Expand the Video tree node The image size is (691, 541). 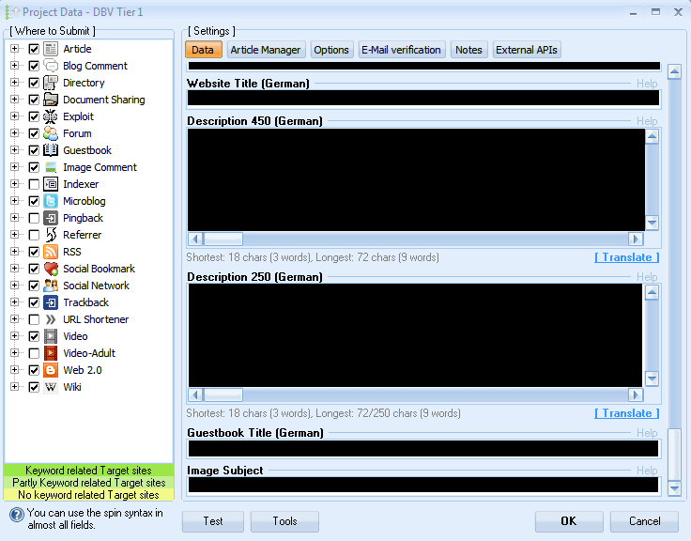[x=15, y=336]
